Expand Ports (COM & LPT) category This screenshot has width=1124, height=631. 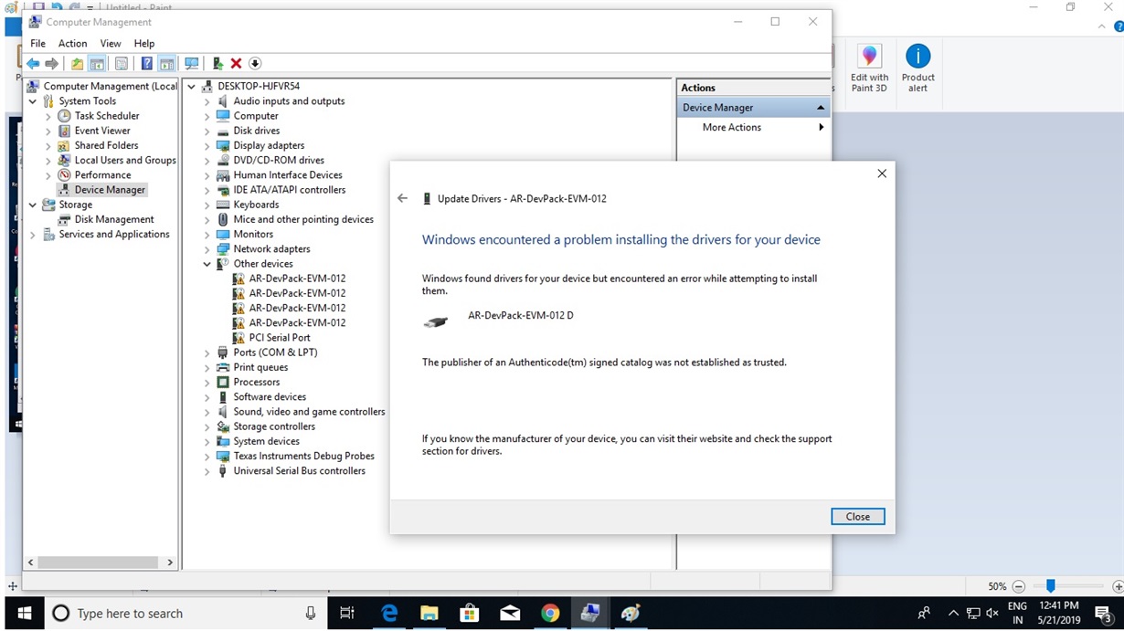coord(207,352)
